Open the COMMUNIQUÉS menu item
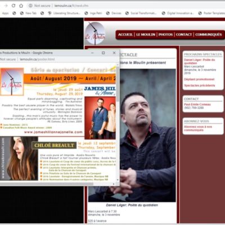The height and width of the screenshot is (225, 225). pyautogui.click(x=209, y=34)
